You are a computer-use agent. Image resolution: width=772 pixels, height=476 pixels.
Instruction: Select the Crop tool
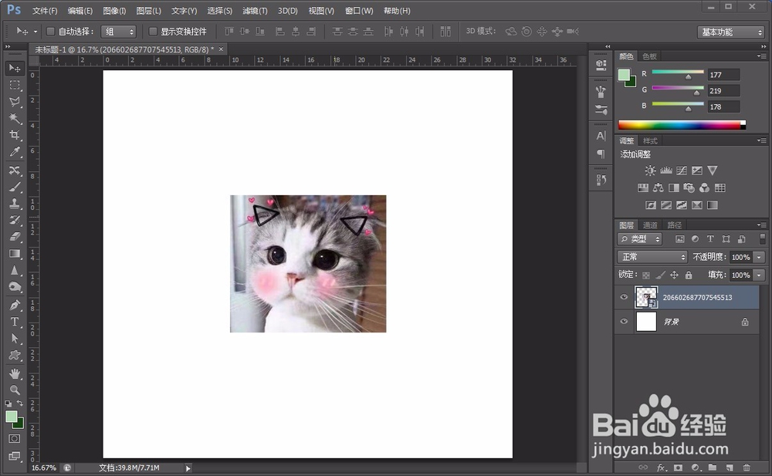point(15,135)
